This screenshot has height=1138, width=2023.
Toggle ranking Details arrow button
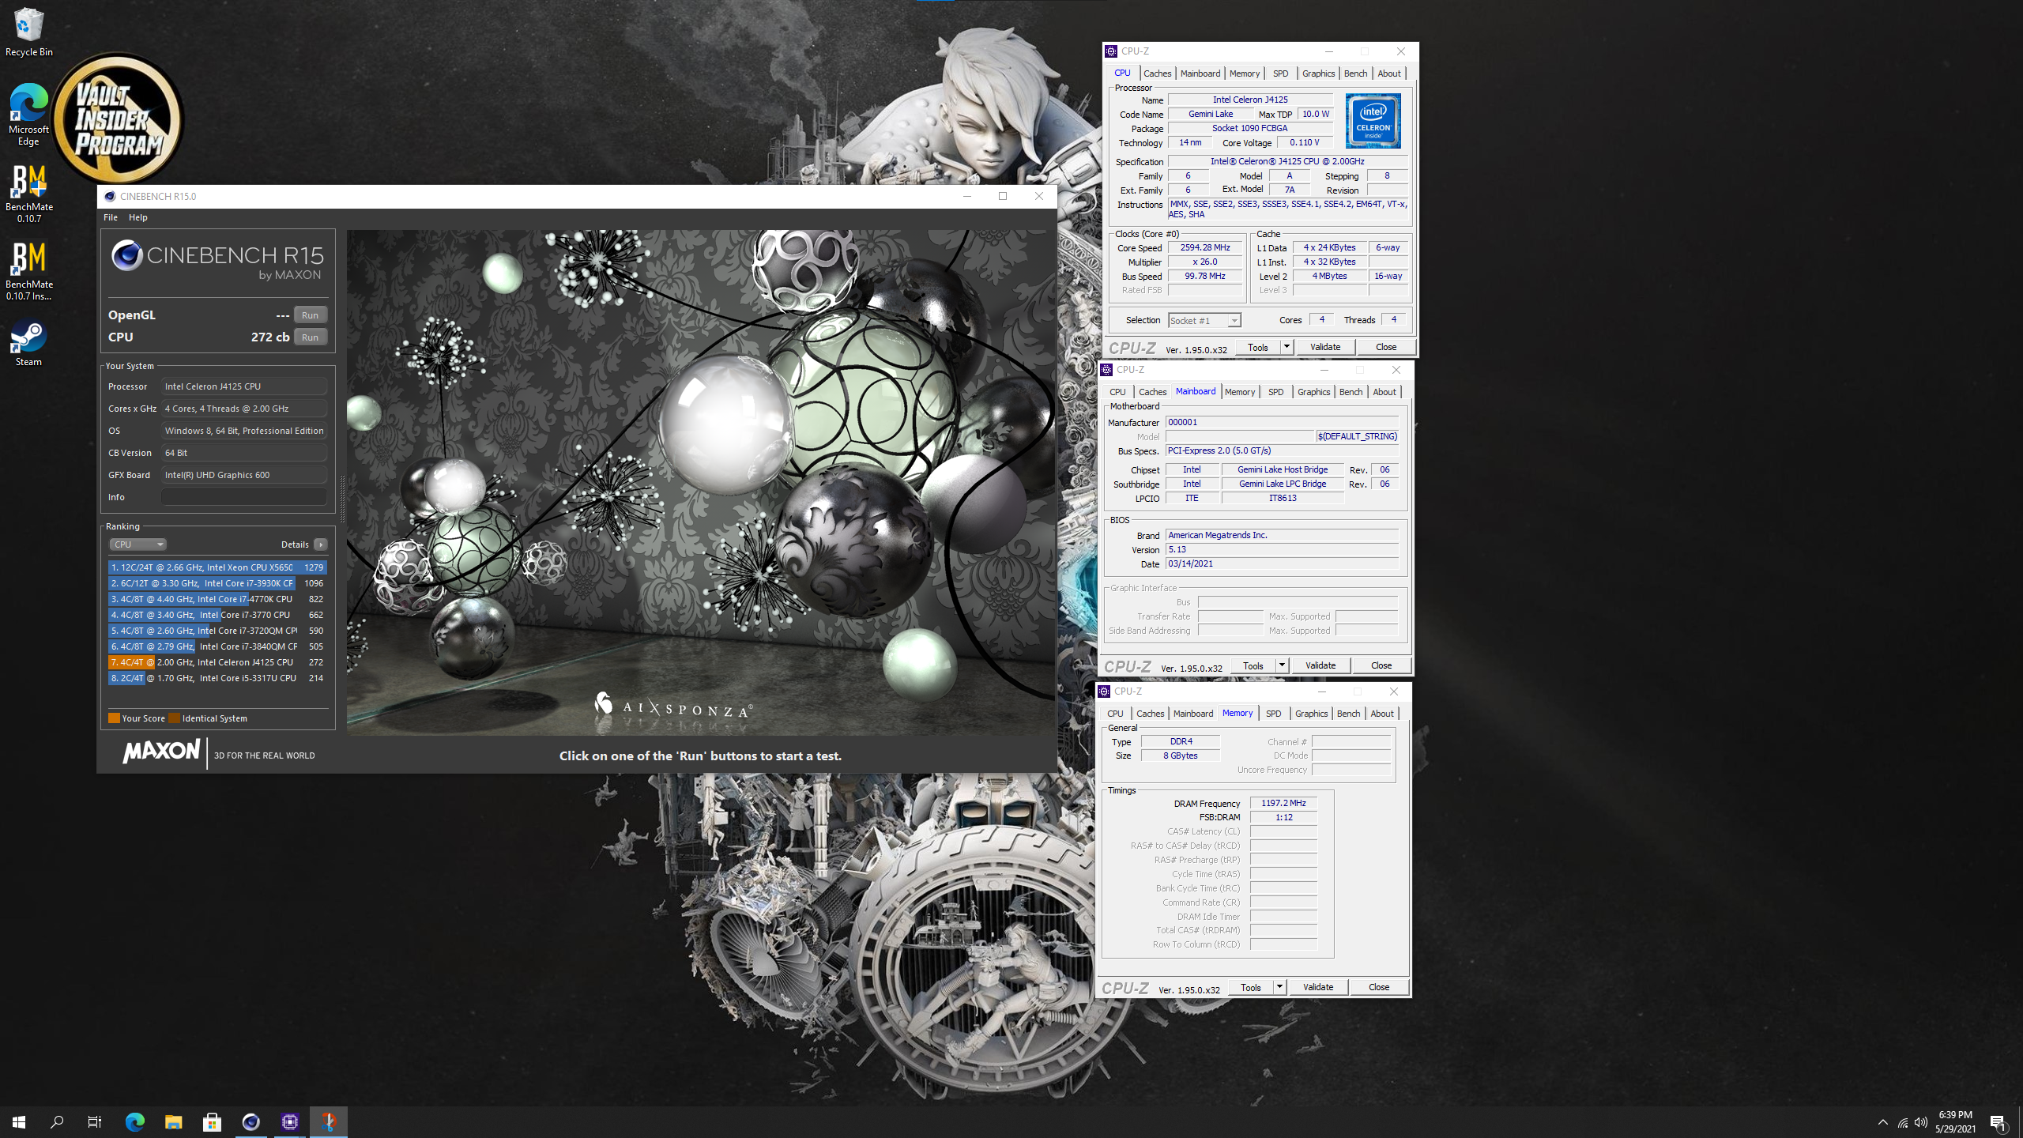(x=321, y=545)
